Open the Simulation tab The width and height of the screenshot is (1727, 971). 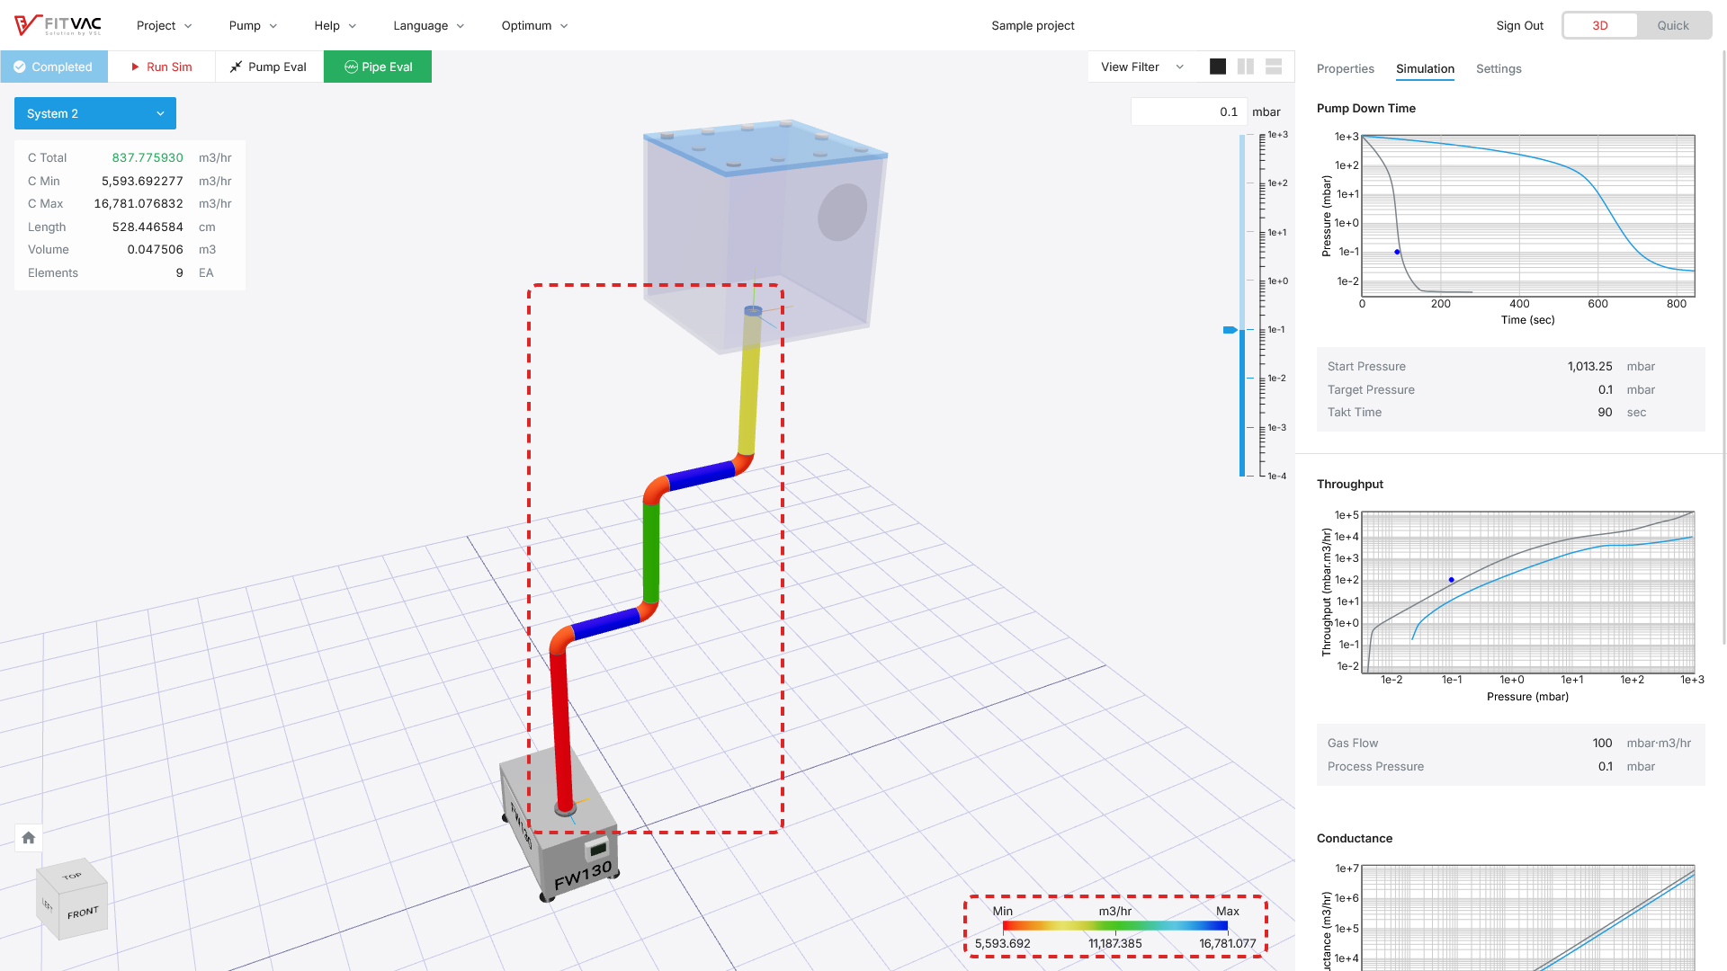coord(1425,68)
